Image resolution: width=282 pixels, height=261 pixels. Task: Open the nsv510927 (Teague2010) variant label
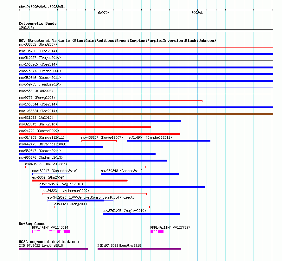[x=40, y=58]
